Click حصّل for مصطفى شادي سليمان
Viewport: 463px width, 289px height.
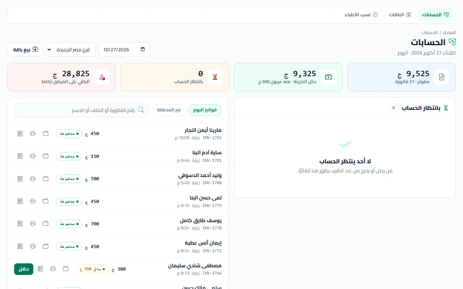(x=24, y=269)
